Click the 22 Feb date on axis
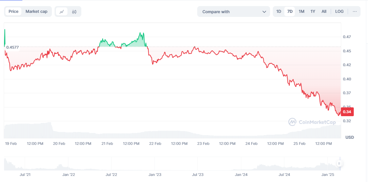Image resolution: width=368 pixels, height=182 pixels. point(155,144)
